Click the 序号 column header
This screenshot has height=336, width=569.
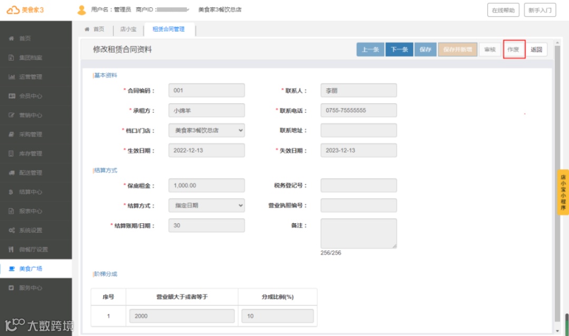[108, 297]
